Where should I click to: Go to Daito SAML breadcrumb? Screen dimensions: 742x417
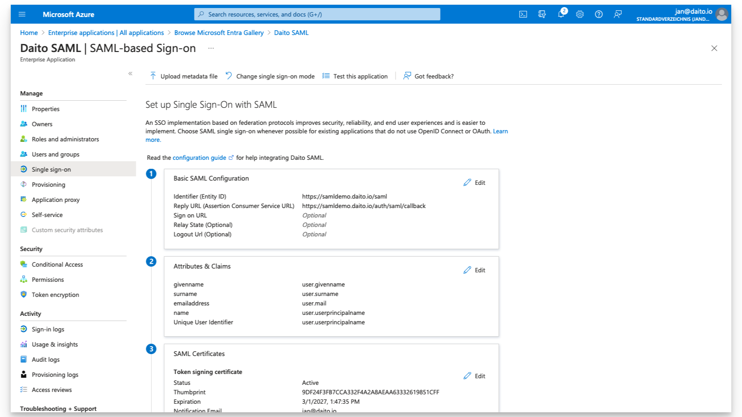(291, 33)
